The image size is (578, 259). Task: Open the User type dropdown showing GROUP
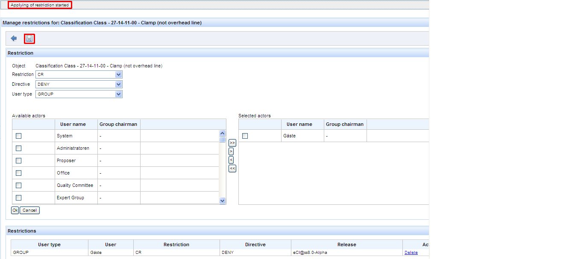pyautogui.click(x=79, y=94)
